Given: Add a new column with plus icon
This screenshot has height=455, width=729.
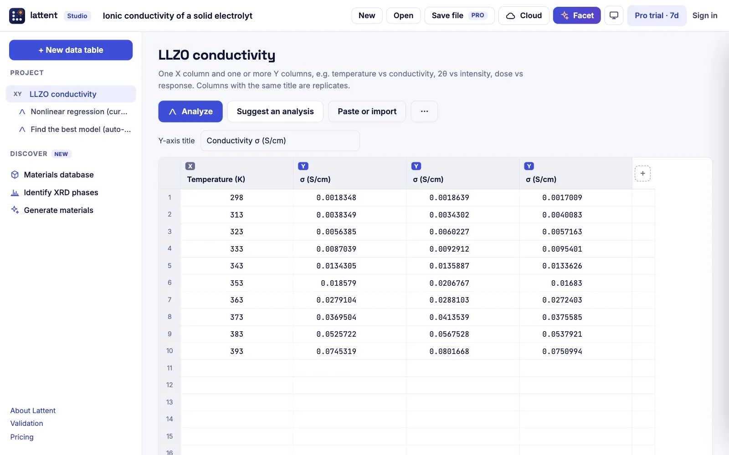Looking at the screenshot, I should 642,173.
